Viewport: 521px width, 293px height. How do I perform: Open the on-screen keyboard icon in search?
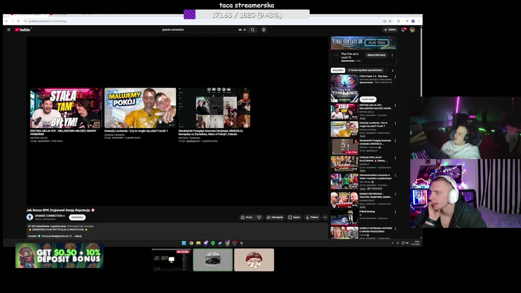click(x=240, y=30)
